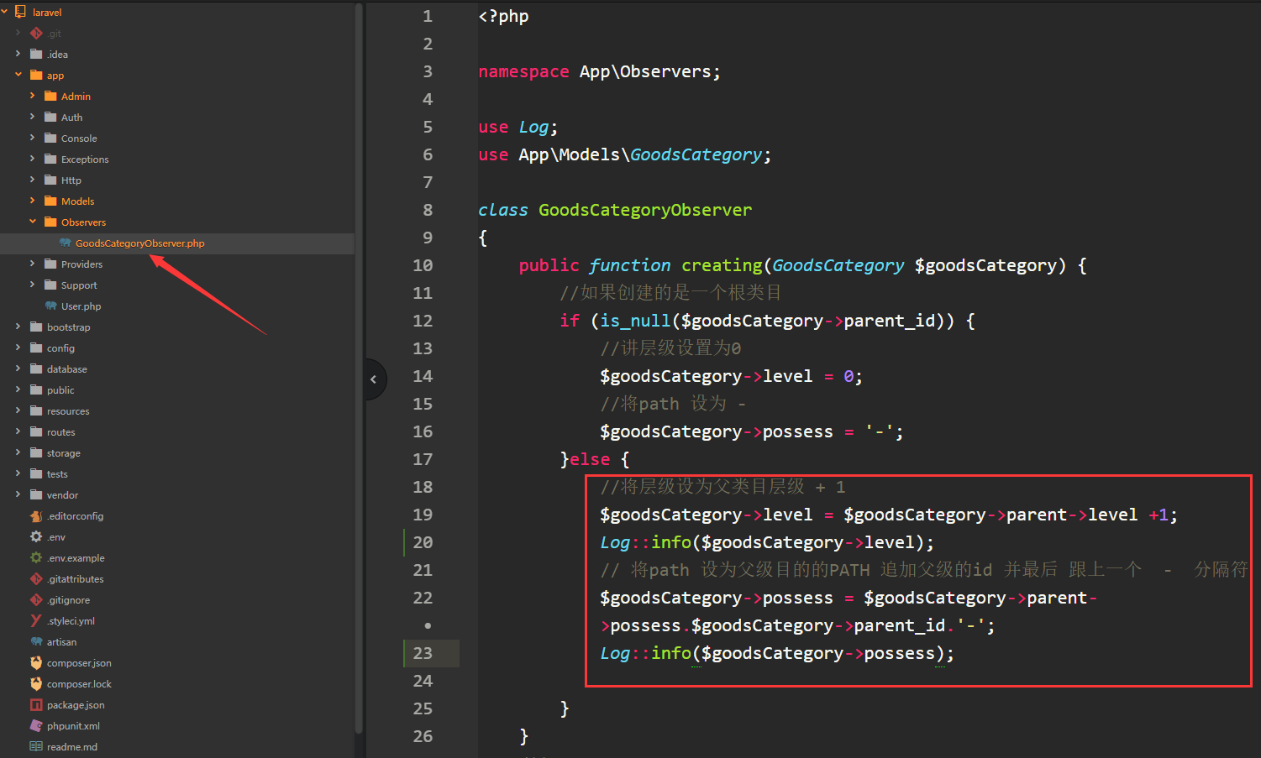This screenshot has height=758, width=1261.
Task: Click line number 20 in the gutter
Action: pos(423,542)
